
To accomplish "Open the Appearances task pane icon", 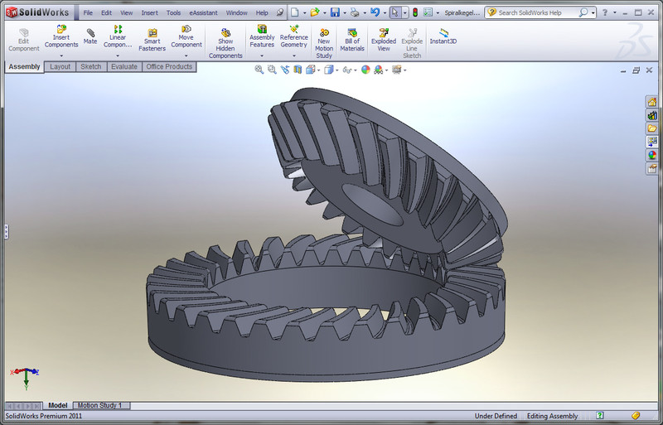I will click(652, 154).
